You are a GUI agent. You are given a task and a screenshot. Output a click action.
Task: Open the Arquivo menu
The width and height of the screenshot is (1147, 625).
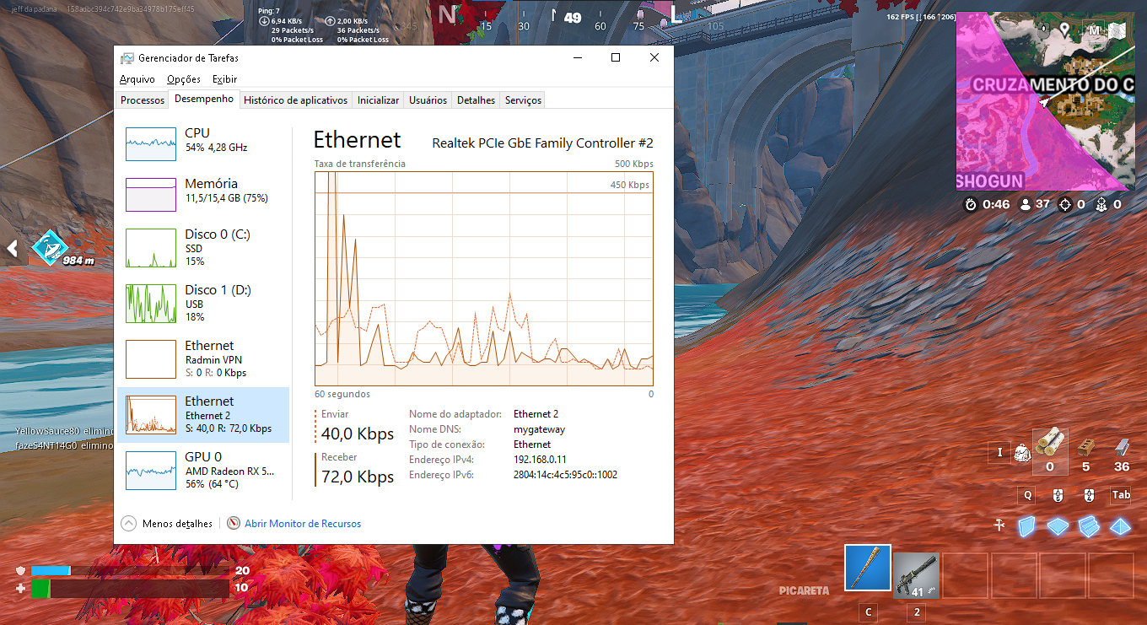coord(137,78)
